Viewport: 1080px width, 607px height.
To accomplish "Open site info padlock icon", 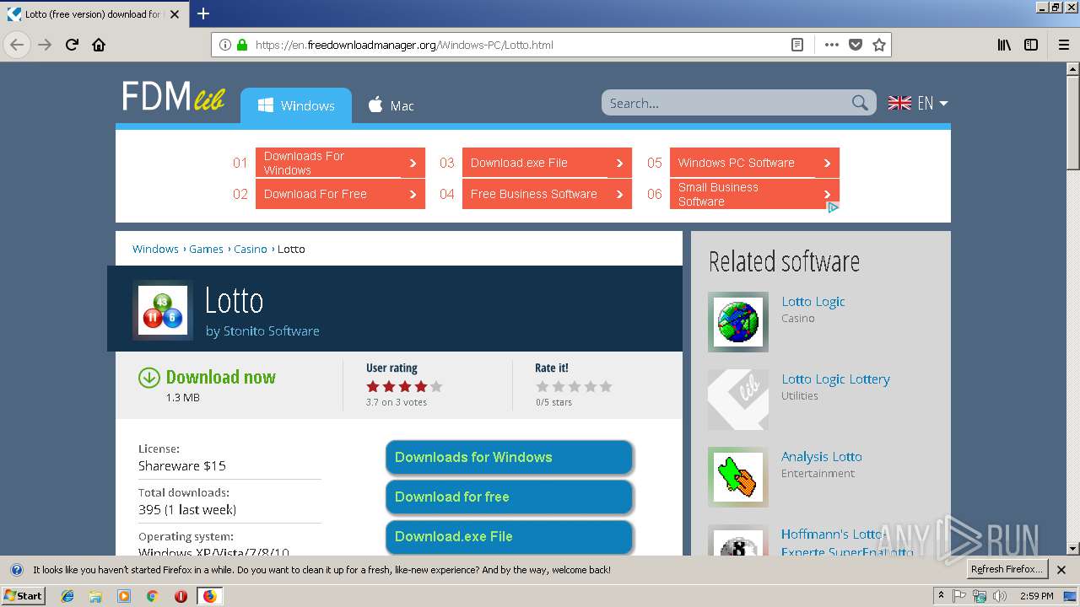I will (242, 45).
